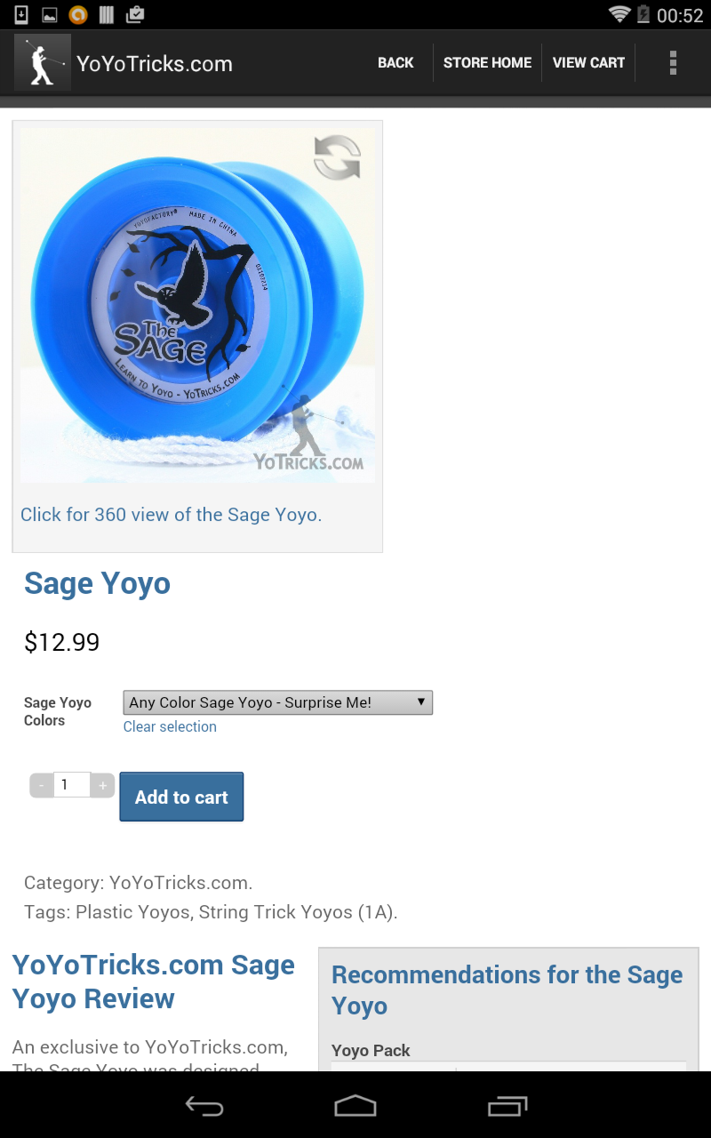Click the Clear selection link
Screen dimensions: 711x1138
[x=170, y=726]
